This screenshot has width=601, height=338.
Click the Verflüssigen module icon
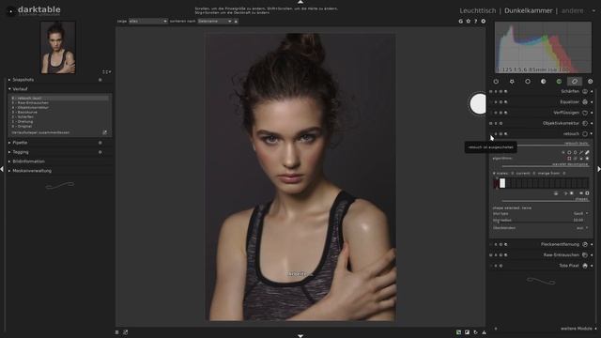(x=585, y=113)
